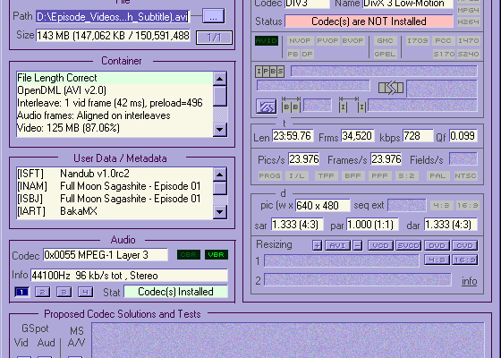Click the H264 indicator
The height and width of the screenshot is (358, 501).
[x=468, y=21]
